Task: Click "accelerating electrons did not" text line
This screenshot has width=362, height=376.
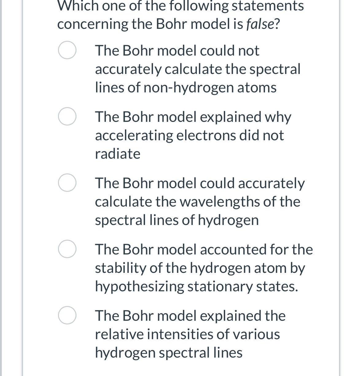Action: pyautogui.click(x=189, y=135)
